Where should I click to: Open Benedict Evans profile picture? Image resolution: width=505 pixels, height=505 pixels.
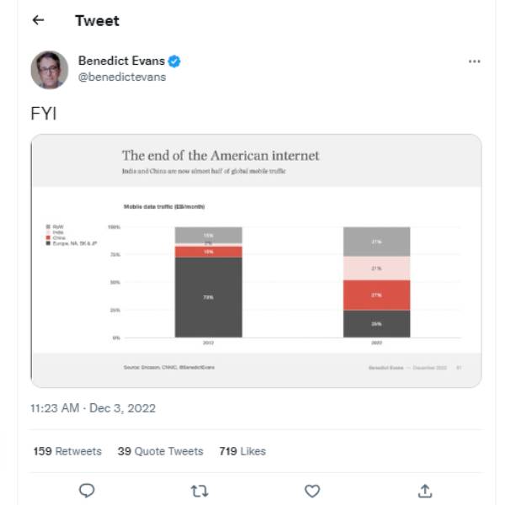[50, 69]
